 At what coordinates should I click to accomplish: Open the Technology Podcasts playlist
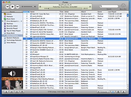[x=14, y=40]
